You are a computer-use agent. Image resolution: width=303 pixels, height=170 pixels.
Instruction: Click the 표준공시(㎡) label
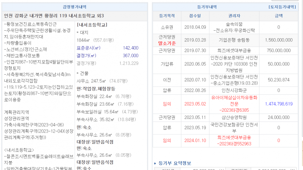coord(89,48)
